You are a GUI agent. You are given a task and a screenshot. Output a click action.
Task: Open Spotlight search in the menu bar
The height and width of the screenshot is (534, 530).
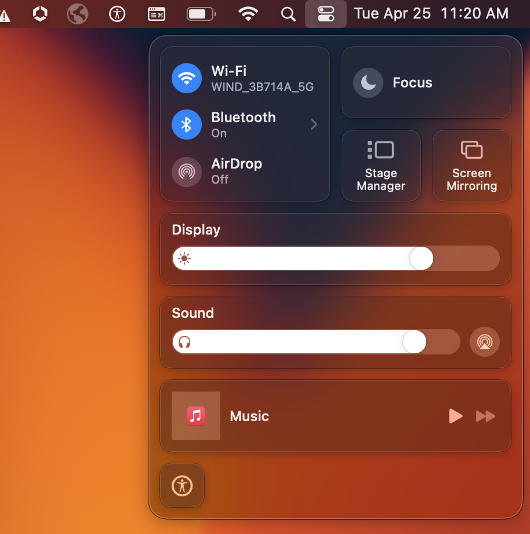point(288,14)
